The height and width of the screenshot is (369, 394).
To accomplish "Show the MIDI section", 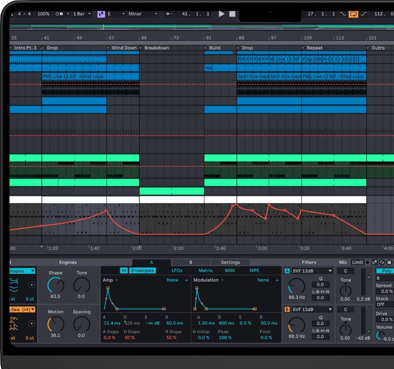I will point(230,270).
